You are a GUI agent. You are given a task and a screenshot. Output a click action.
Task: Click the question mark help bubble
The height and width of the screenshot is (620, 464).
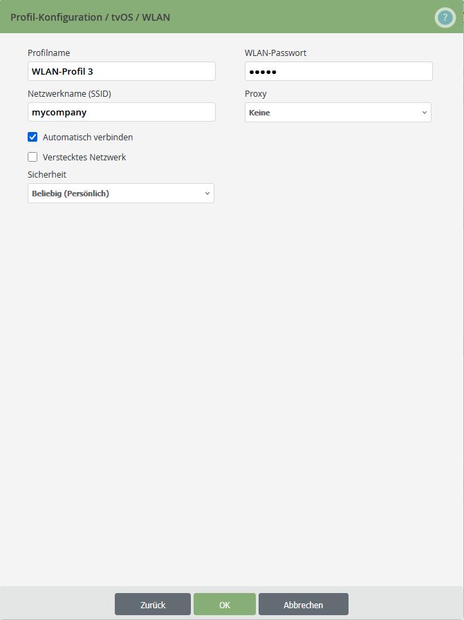point(445,17)
